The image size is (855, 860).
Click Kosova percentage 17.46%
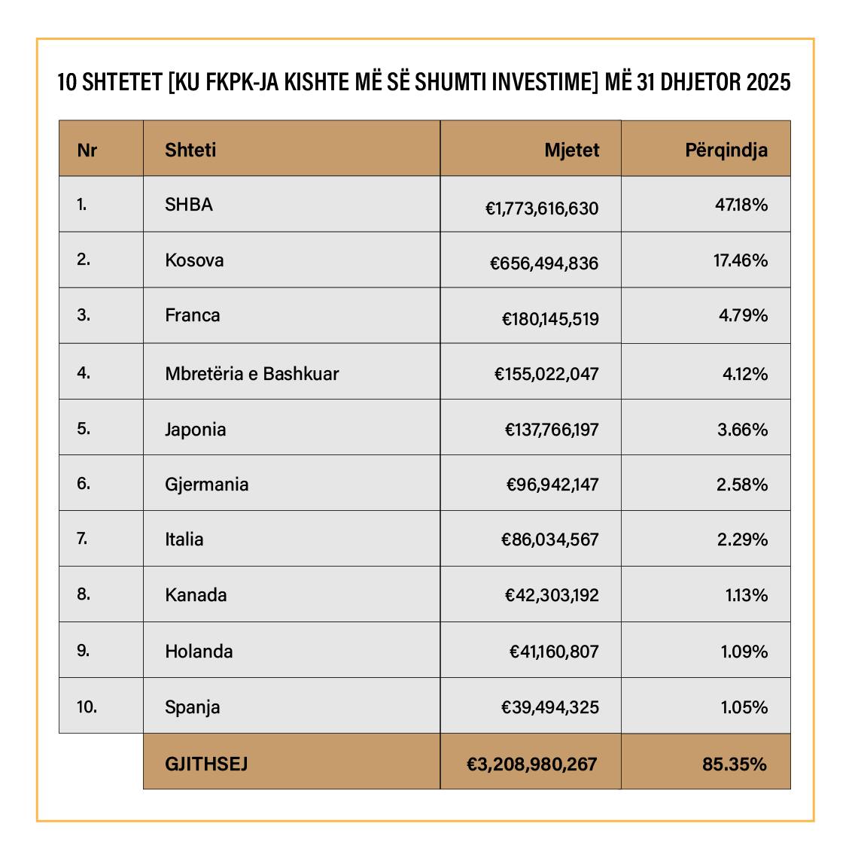coord(740,260)
